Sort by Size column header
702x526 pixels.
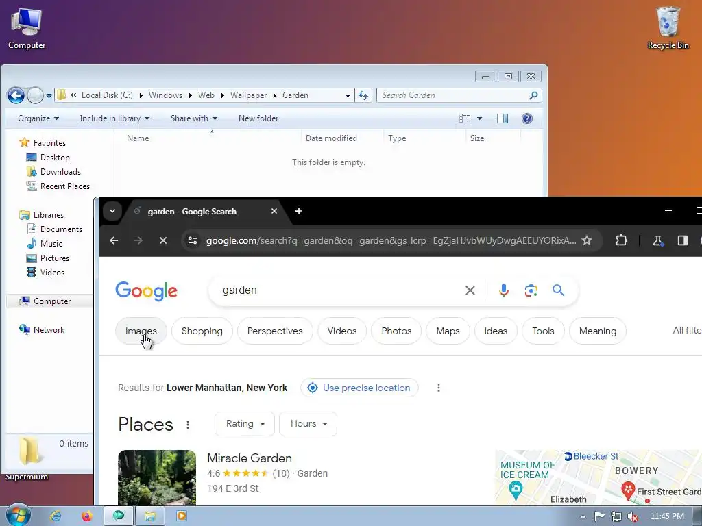477,138
